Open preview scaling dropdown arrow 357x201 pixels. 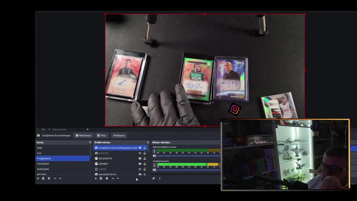(x=87, y=129)
